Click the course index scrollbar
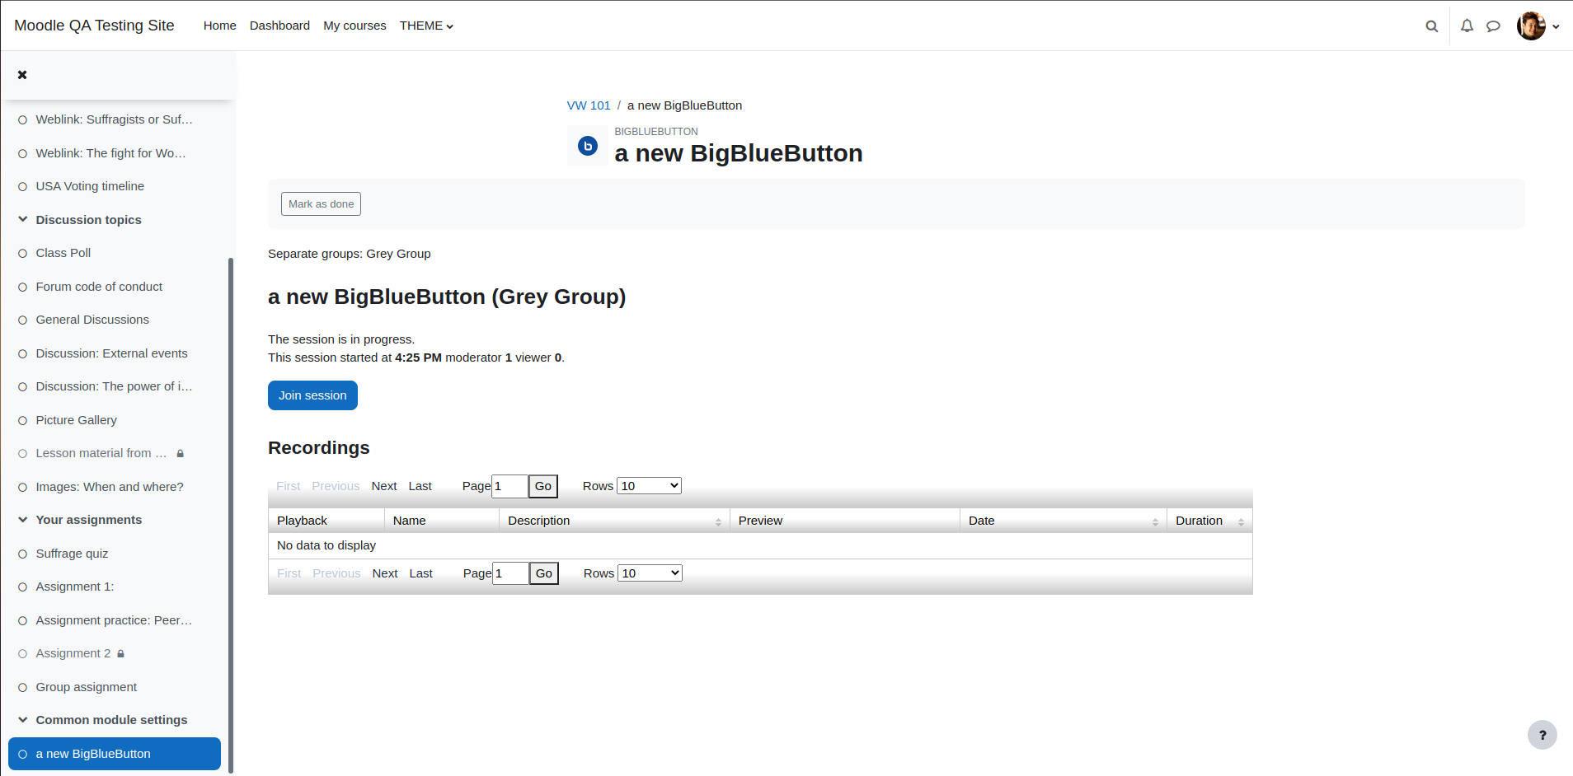 pyautogui.click(x=231, y=515)
